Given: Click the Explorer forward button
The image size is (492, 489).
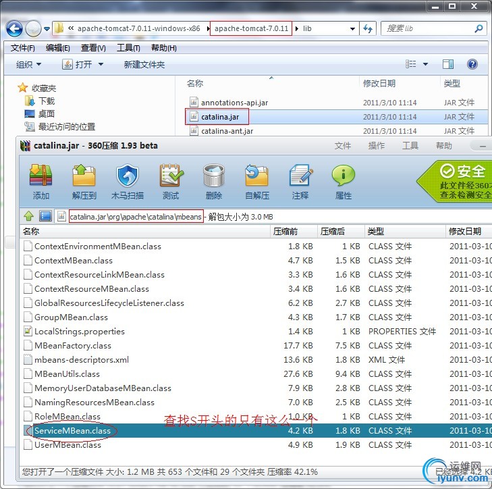Looking at the screenshot, I should click(x=33, y=29).
